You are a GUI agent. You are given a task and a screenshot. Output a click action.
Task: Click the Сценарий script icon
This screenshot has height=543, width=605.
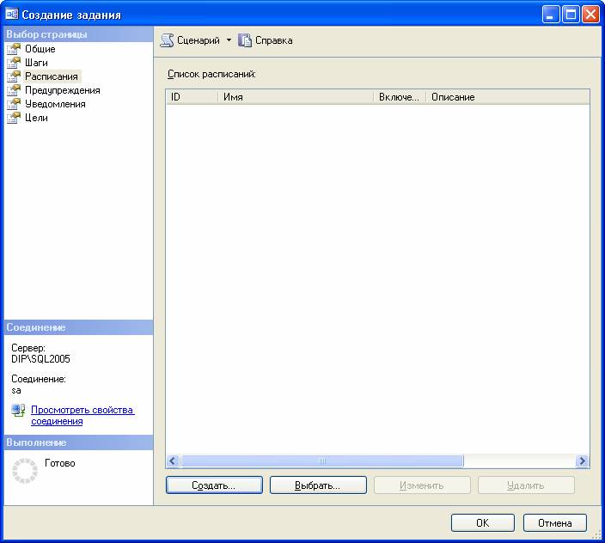[x=168, y=40]
